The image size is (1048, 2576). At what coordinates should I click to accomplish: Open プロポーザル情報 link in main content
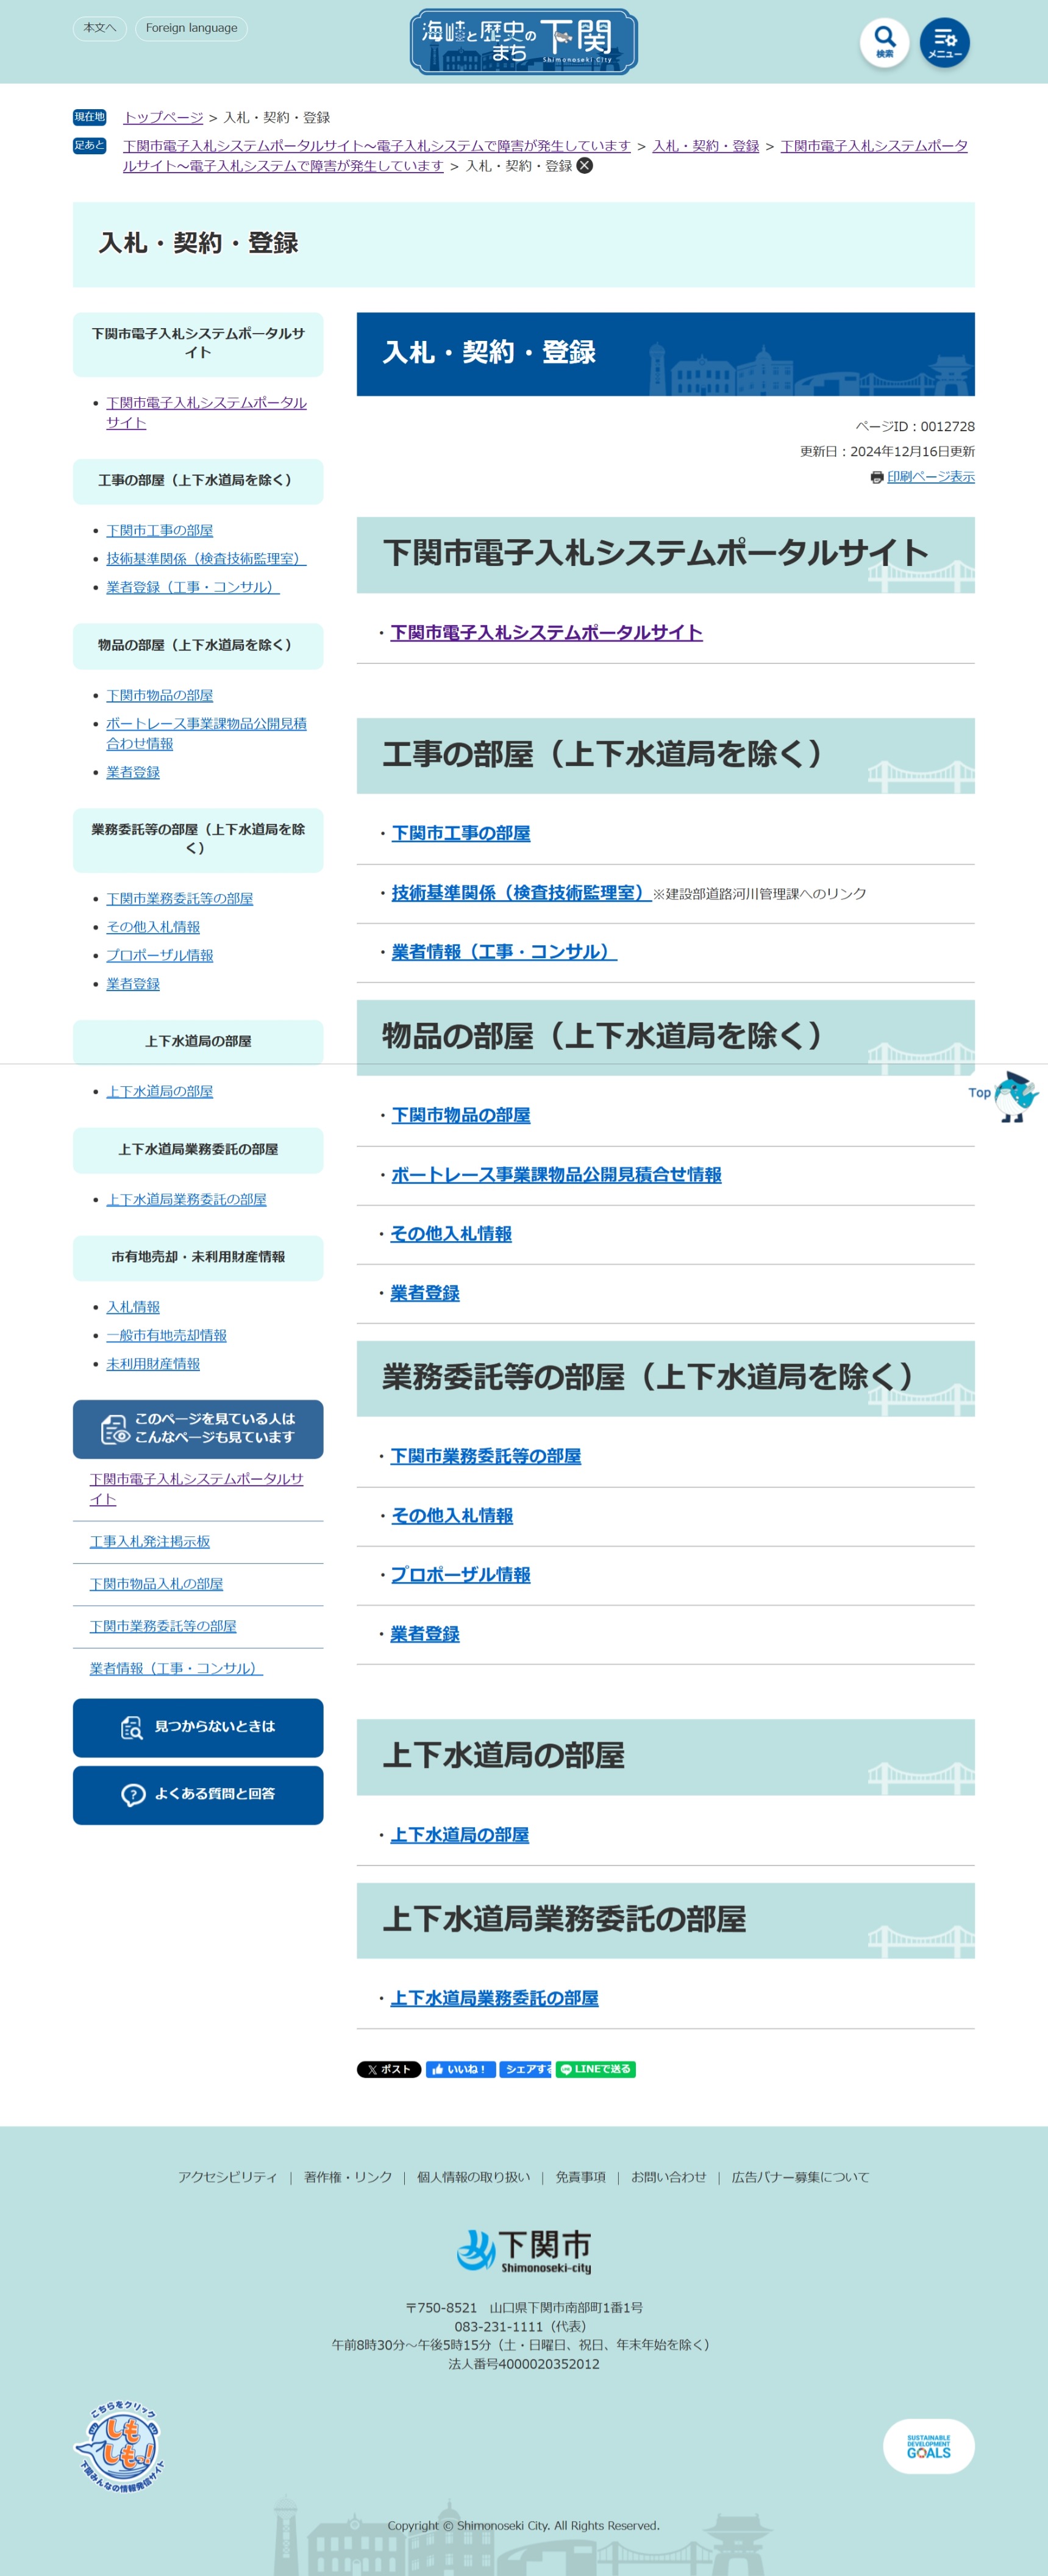click(x=460, y=1574)
